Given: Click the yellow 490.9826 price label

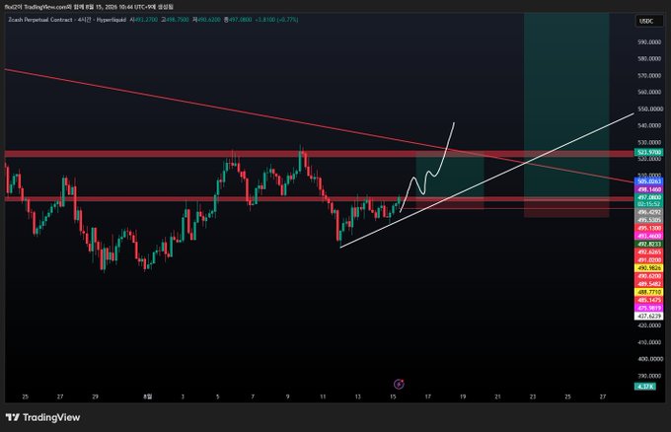Looking at the screenshot, I should pyautogui.click(x=648, y=268).
